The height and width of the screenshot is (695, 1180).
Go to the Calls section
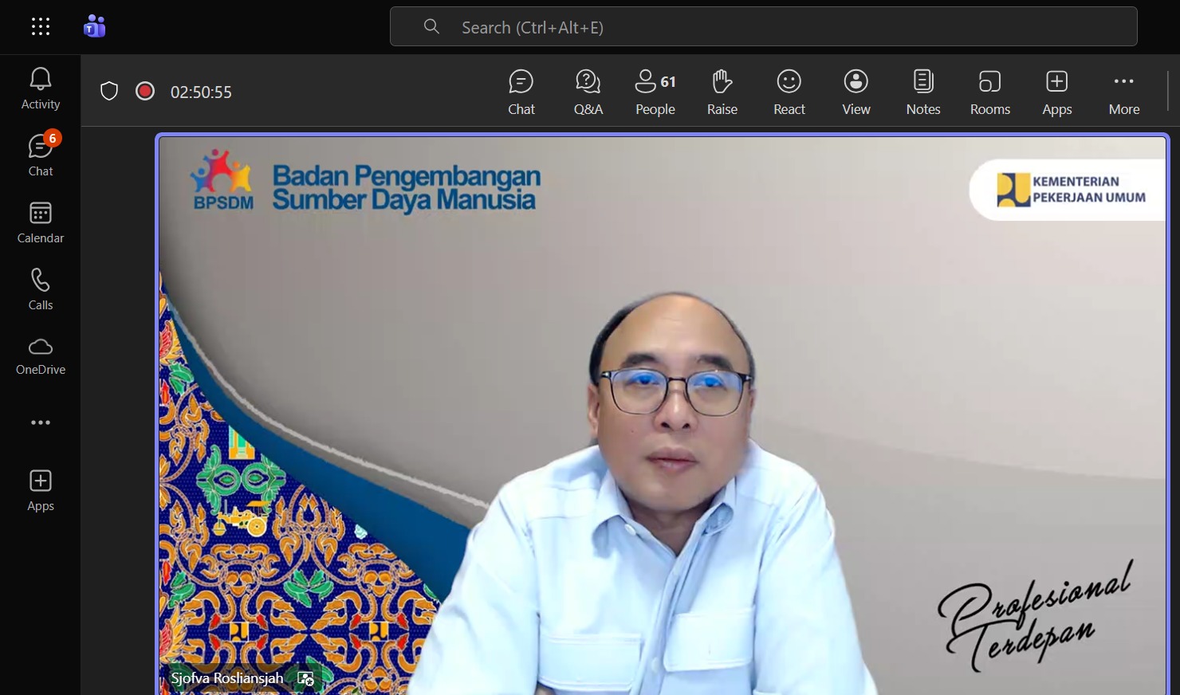(x=40, y=289)
